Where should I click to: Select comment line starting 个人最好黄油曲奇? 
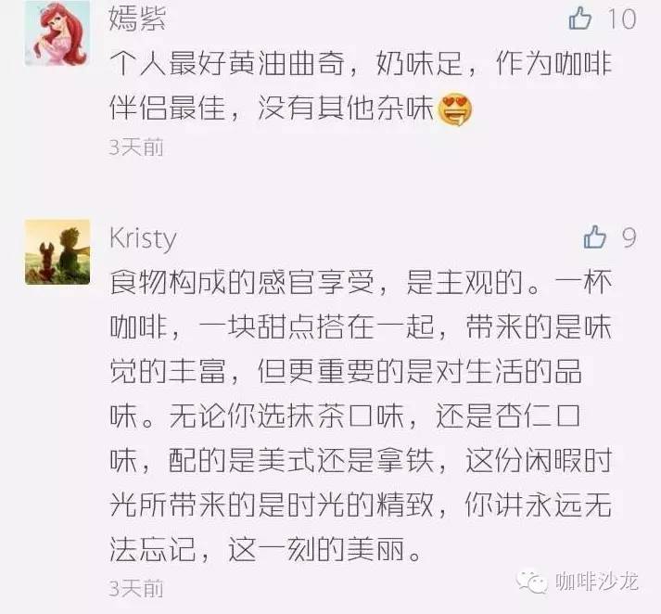[361, 64]
